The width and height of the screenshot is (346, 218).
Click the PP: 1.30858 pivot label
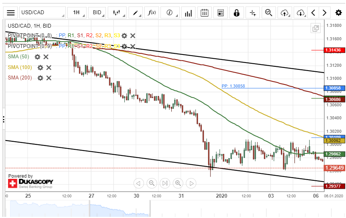[x=233, y=86]
